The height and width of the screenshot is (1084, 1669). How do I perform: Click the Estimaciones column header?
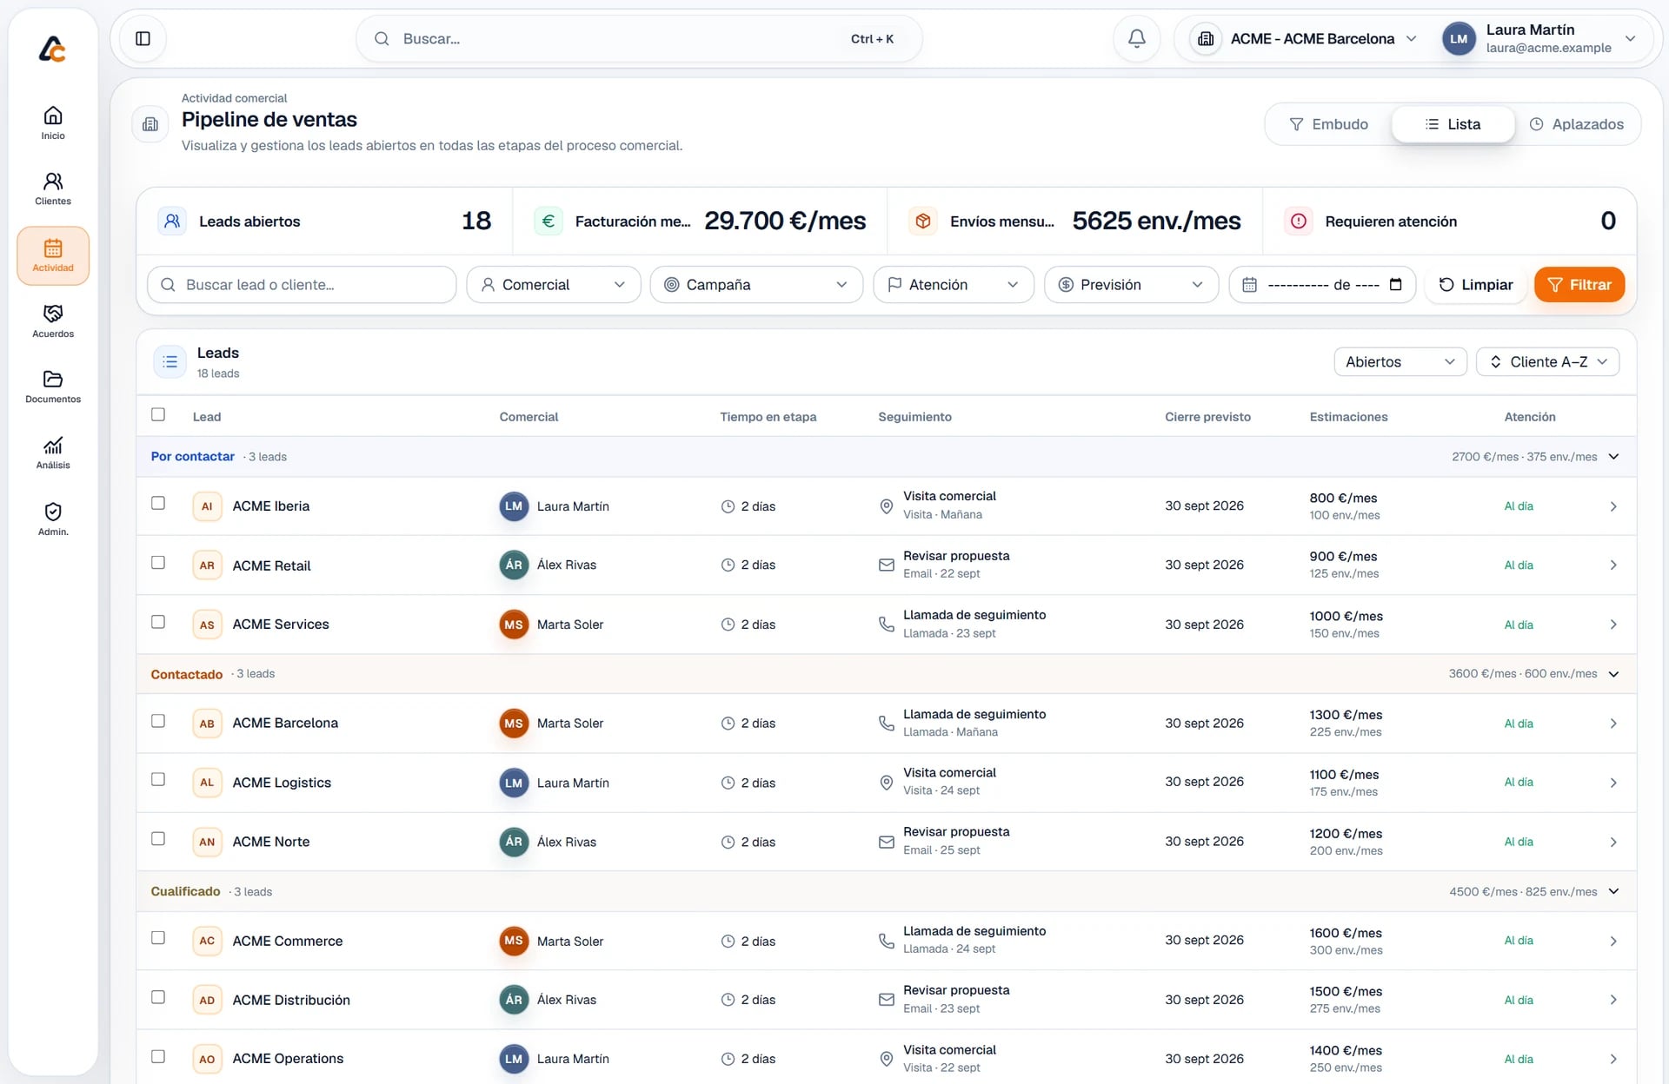[x=1348, y=417]
